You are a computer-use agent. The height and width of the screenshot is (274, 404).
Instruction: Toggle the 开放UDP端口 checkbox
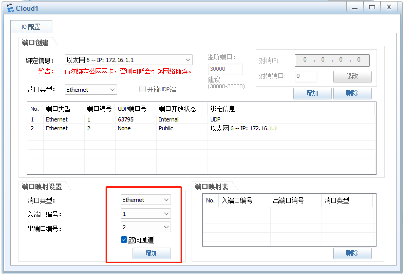click(142, 89)
